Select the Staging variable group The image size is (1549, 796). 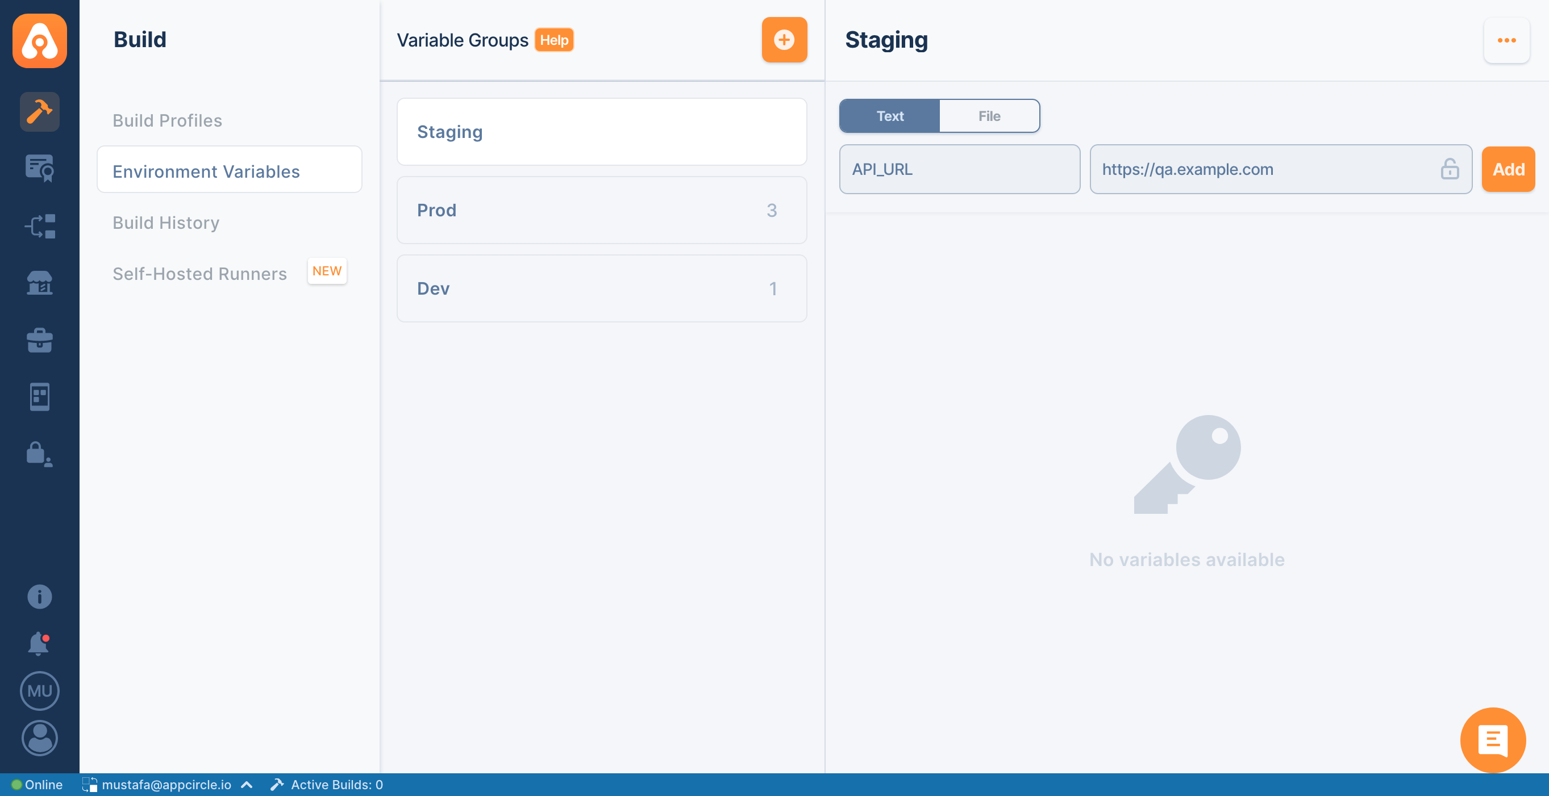click(602, 132)
